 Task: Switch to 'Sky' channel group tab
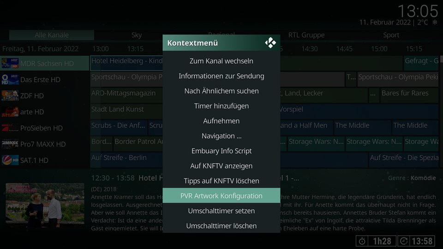coord(137,35)
